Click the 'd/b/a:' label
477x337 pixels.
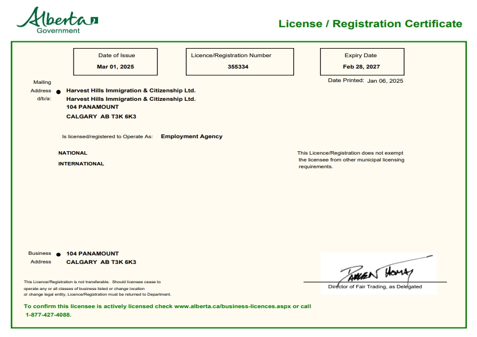coord(44,99)
